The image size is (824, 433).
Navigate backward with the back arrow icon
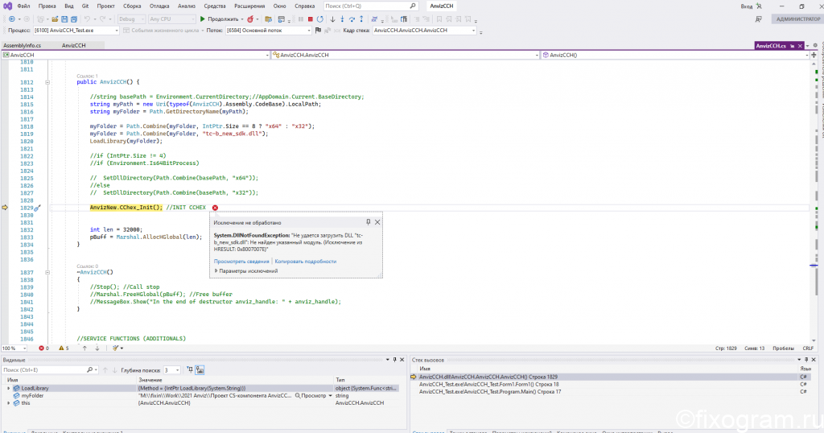coord(11,19)
